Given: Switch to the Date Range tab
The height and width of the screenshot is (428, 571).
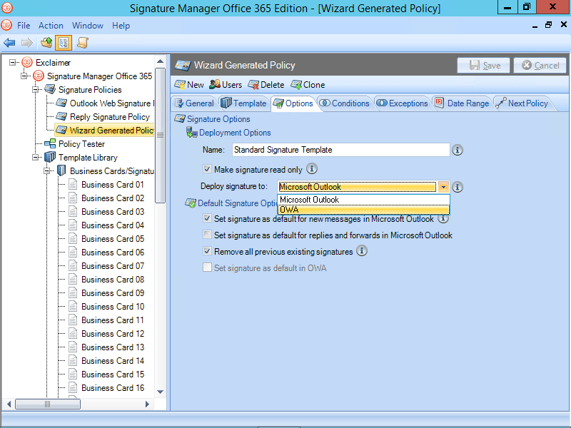Looking at the screenshot, I should 462,103.
